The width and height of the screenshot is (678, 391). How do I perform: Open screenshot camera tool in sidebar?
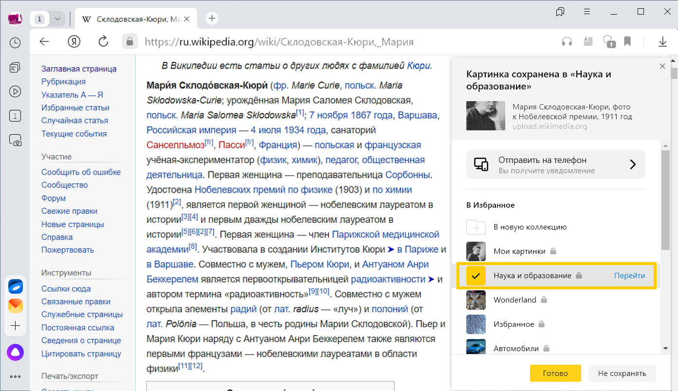[x=15, y=141]
